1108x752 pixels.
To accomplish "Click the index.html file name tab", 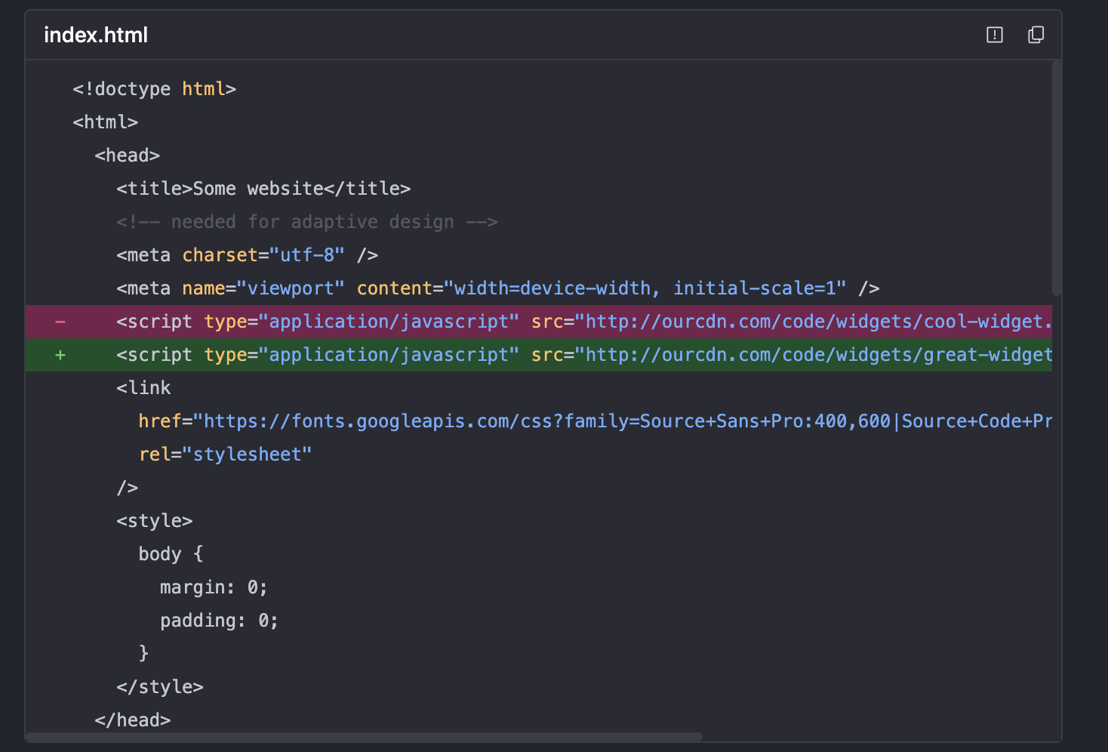I will point(96,35).
